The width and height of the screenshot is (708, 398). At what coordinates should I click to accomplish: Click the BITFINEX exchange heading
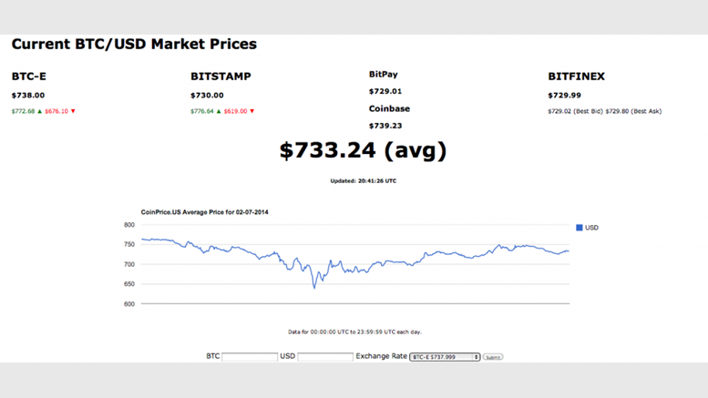576,77
